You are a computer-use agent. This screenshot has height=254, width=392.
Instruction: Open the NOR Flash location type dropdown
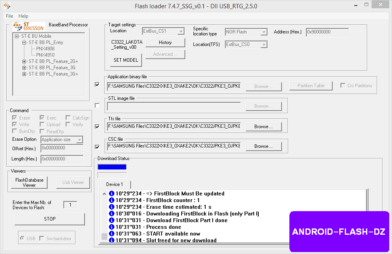tap(264, 32)
